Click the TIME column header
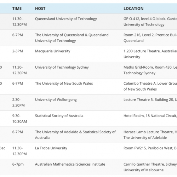Screen dimensions: 177x177 (17, 8)
